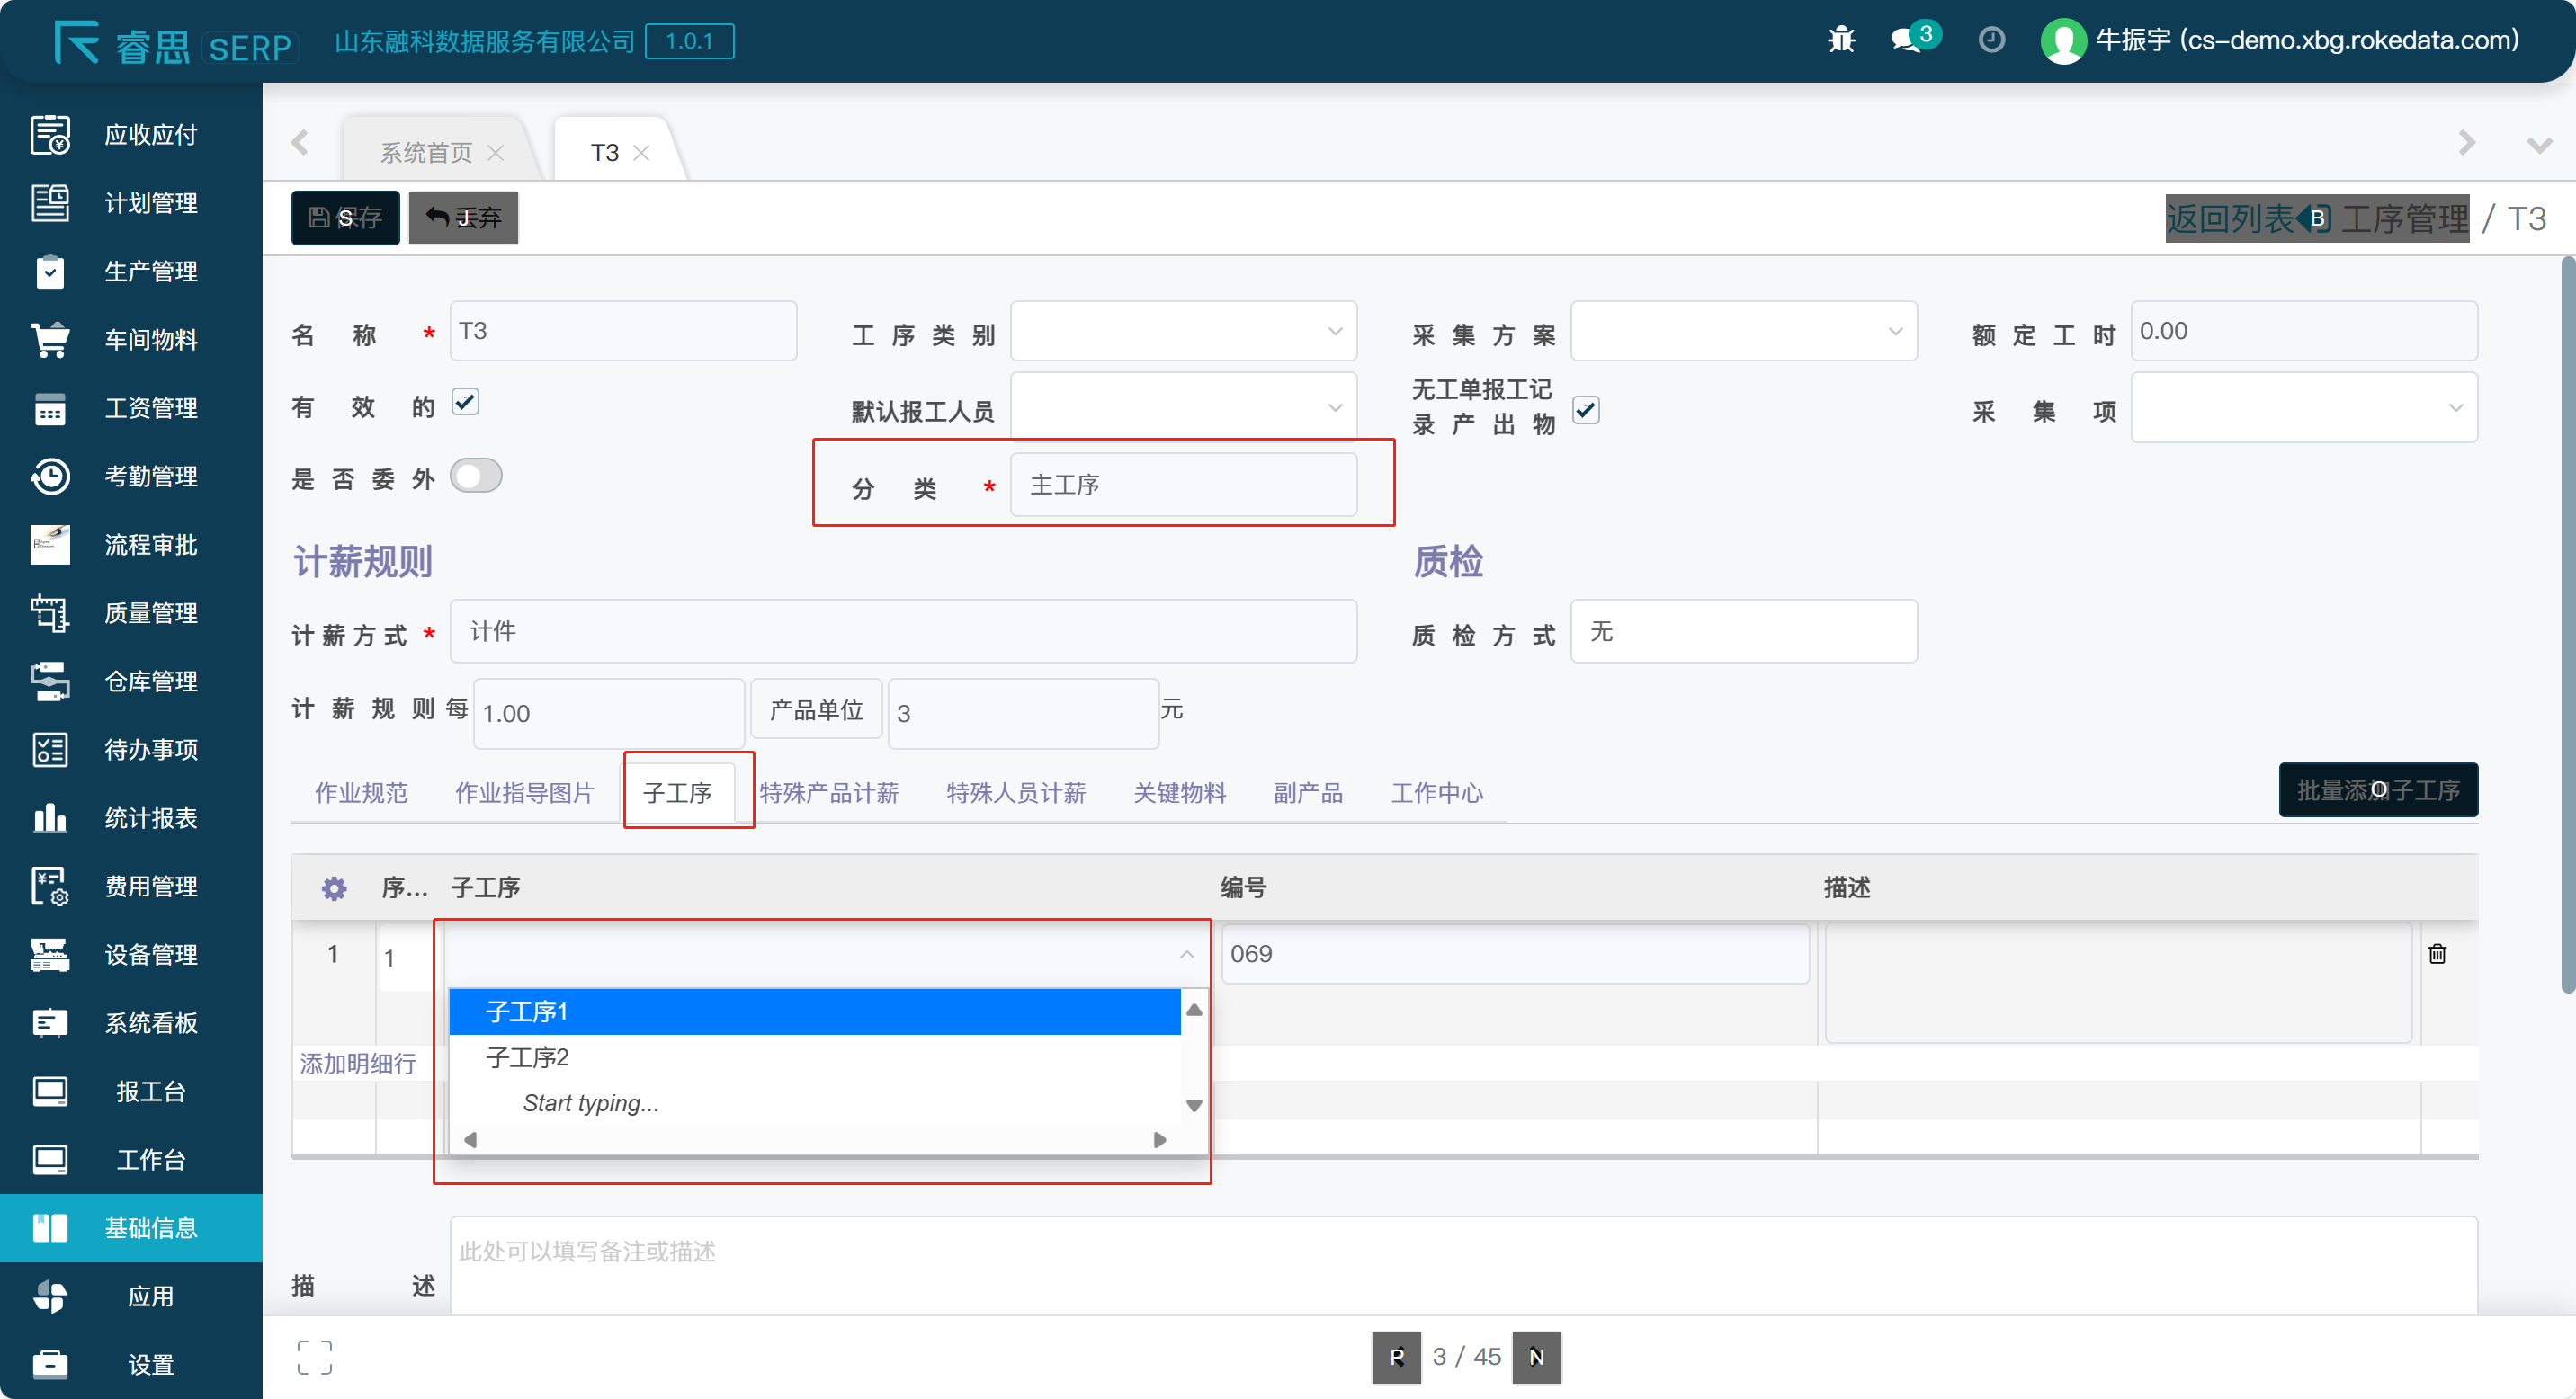Switch to the 关键物料 tab
The width and height of the screenshot is (2576, 1399).
[x=1179, y=792]
